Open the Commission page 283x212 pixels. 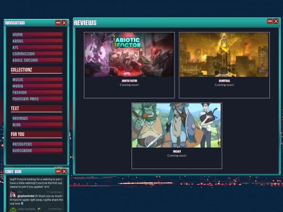pos(37,54)
